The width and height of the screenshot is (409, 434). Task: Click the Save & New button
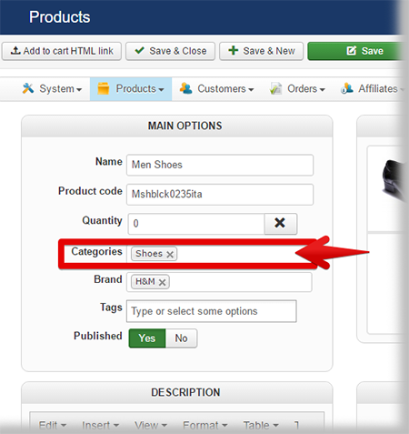click(x=262, y=51)
